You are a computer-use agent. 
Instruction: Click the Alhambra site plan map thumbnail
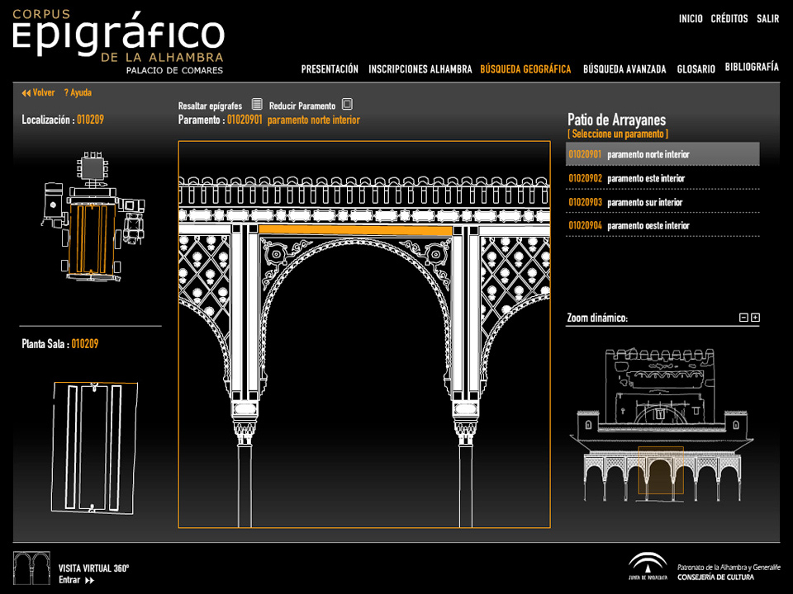coord(92,216)
